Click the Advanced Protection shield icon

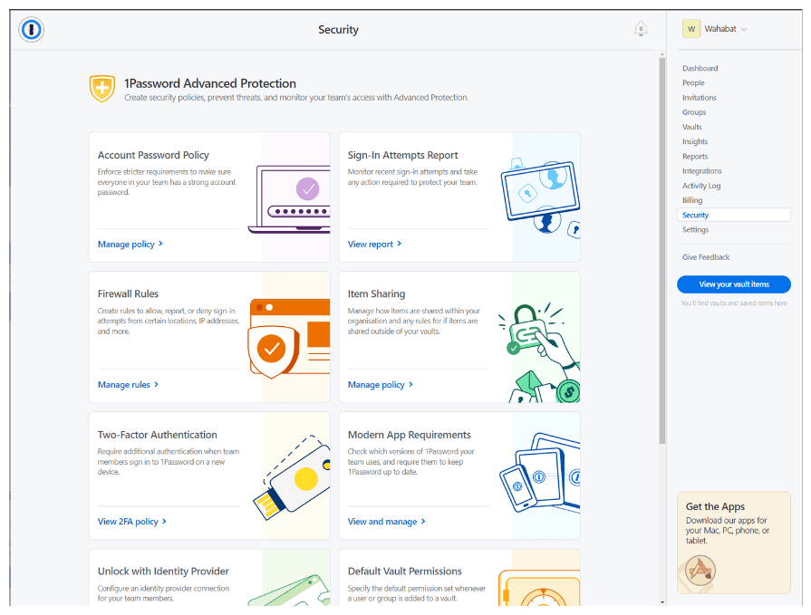[x=102, y=88]
